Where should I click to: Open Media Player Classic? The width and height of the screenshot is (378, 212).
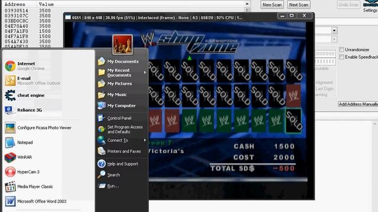coord(29,187)
